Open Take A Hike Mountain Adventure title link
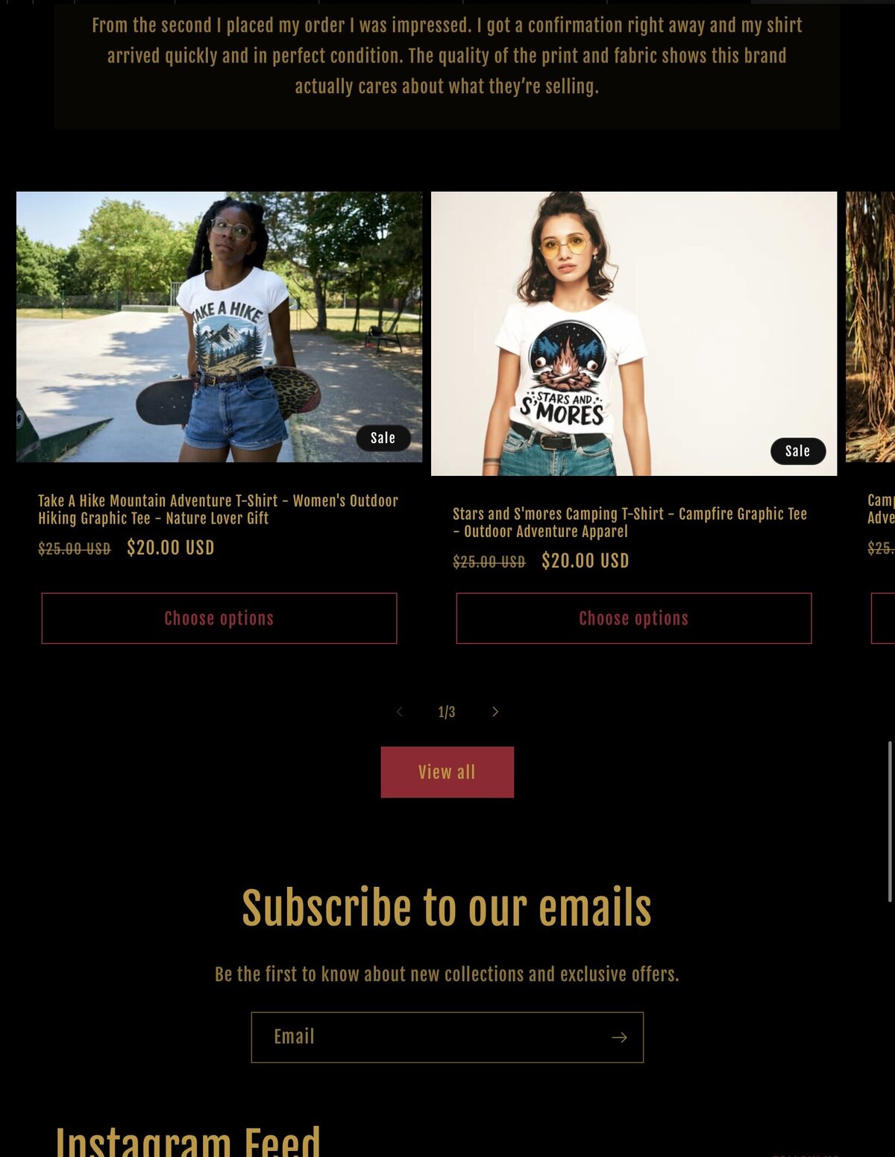Screen dimensions: 895x1157 click(219, 509)
